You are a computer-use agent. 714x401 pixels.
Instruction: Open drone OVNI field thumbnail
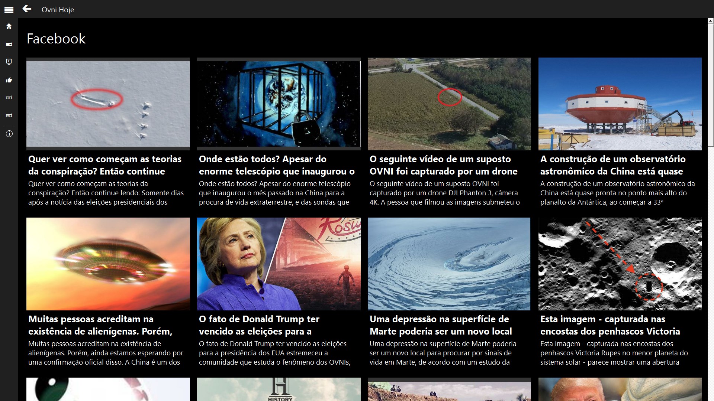click(449, 104)
